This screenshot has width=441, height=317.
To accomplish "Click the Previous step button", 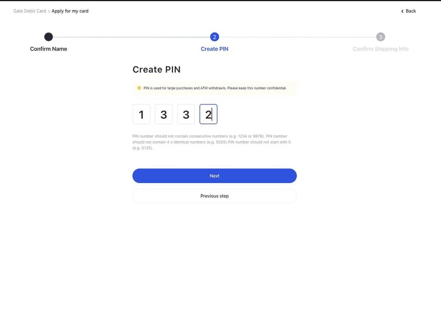I will (214, 196).
